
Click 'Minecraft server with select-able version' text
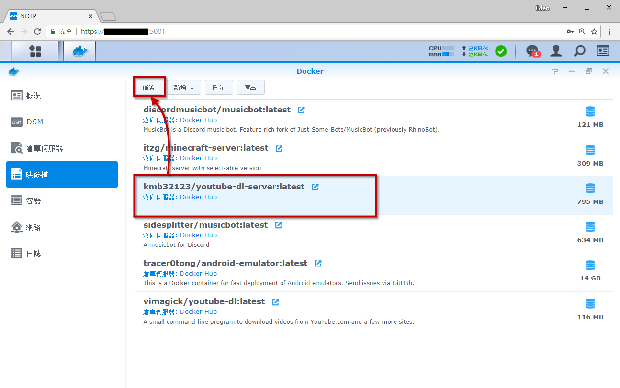click(x=202, y=168)
